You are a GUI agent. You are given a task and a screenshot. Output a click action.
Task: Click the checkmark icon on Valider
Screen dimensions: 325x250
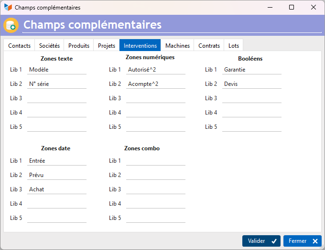pos(274,241)
